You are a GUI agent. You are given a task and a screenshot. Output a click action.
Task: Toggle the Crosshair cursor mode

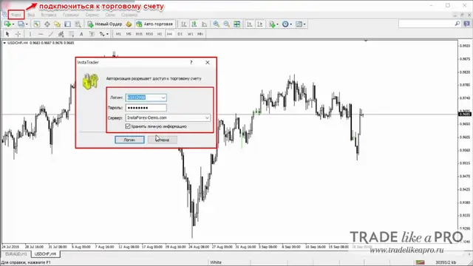[18, 34]
